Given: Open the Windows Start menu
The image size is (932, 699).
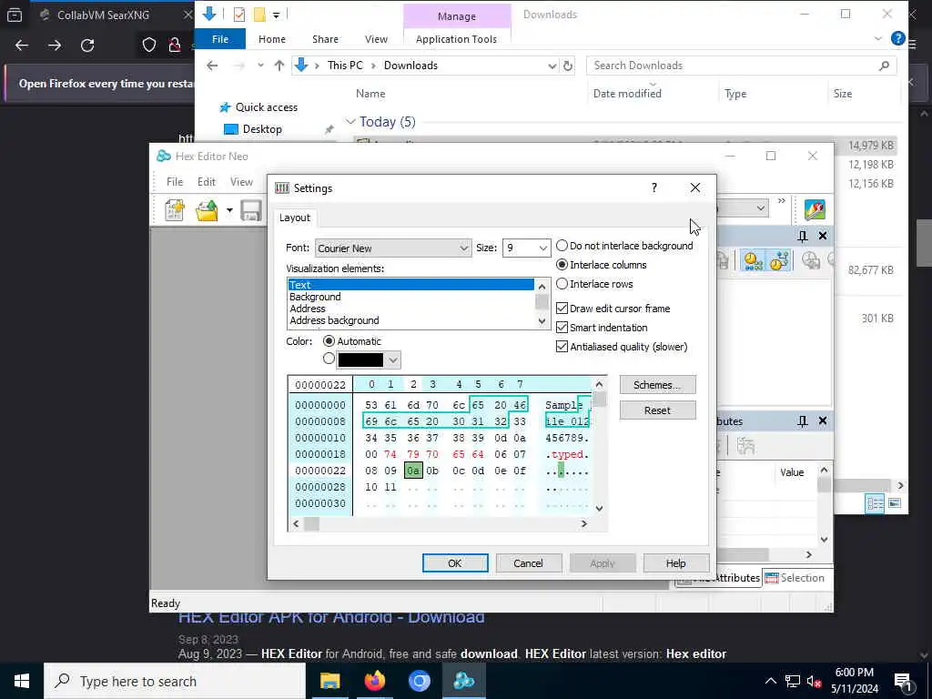Looking at the screenshot, I should click(22, 681).
